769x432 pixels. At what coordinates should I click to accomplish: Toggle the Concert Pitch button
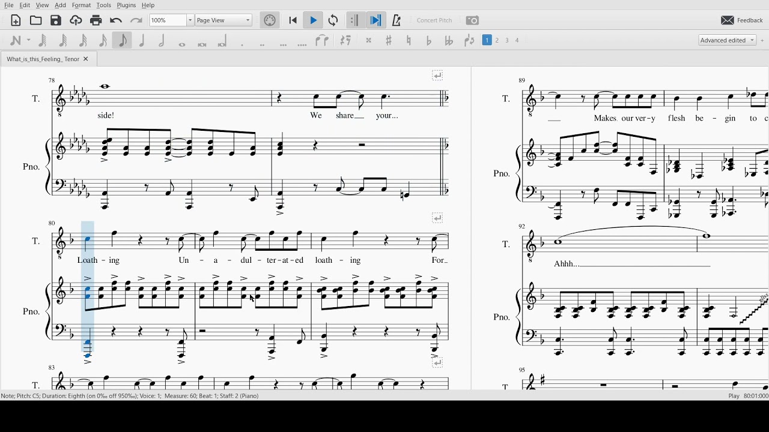click(x=434, y=20)
